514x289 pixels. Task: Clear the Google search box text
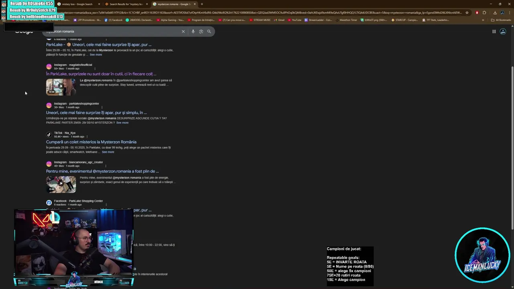tap(183, 31)
